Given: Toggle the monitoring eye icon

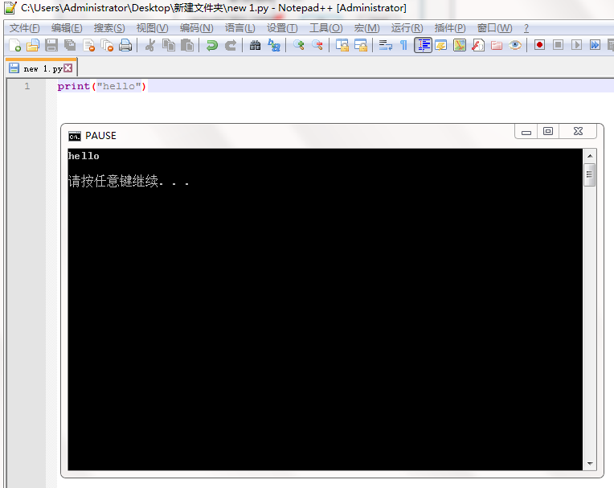Looking at the screenshot, I should 515,46.
